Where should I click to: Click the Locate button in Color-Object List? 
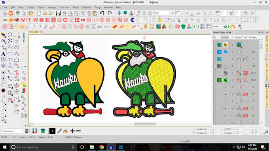coord(224,38)
